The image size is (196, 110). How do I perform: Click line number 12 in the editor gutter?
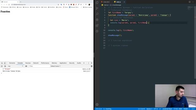[104, 35]
